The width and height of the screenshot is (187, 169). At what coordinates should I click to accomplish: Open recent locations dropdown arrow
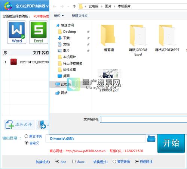68,6
